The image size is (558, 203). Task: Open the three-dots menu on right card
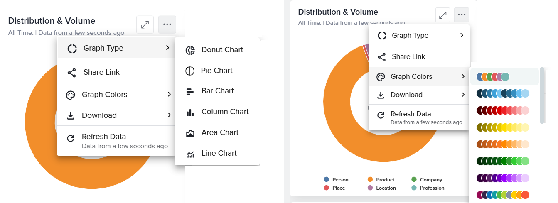point(462,15)
